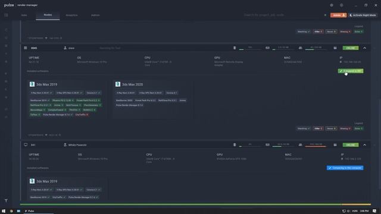Open the Windows Start menu

4,211
